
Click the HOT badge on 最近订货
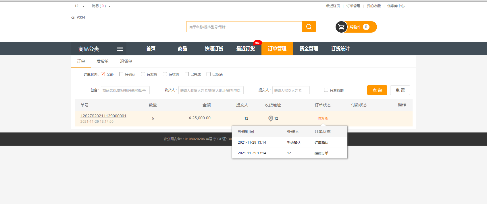258,43
